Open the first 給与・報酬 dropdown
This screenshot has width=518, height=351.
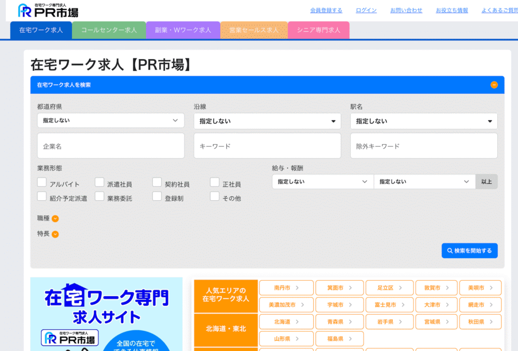coord(323,182)
